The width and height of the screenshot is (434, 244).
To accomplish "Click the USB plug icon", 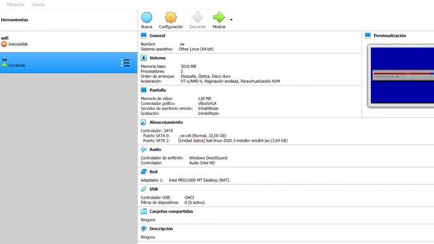I will pyautogui.click(x=144, y=189).
